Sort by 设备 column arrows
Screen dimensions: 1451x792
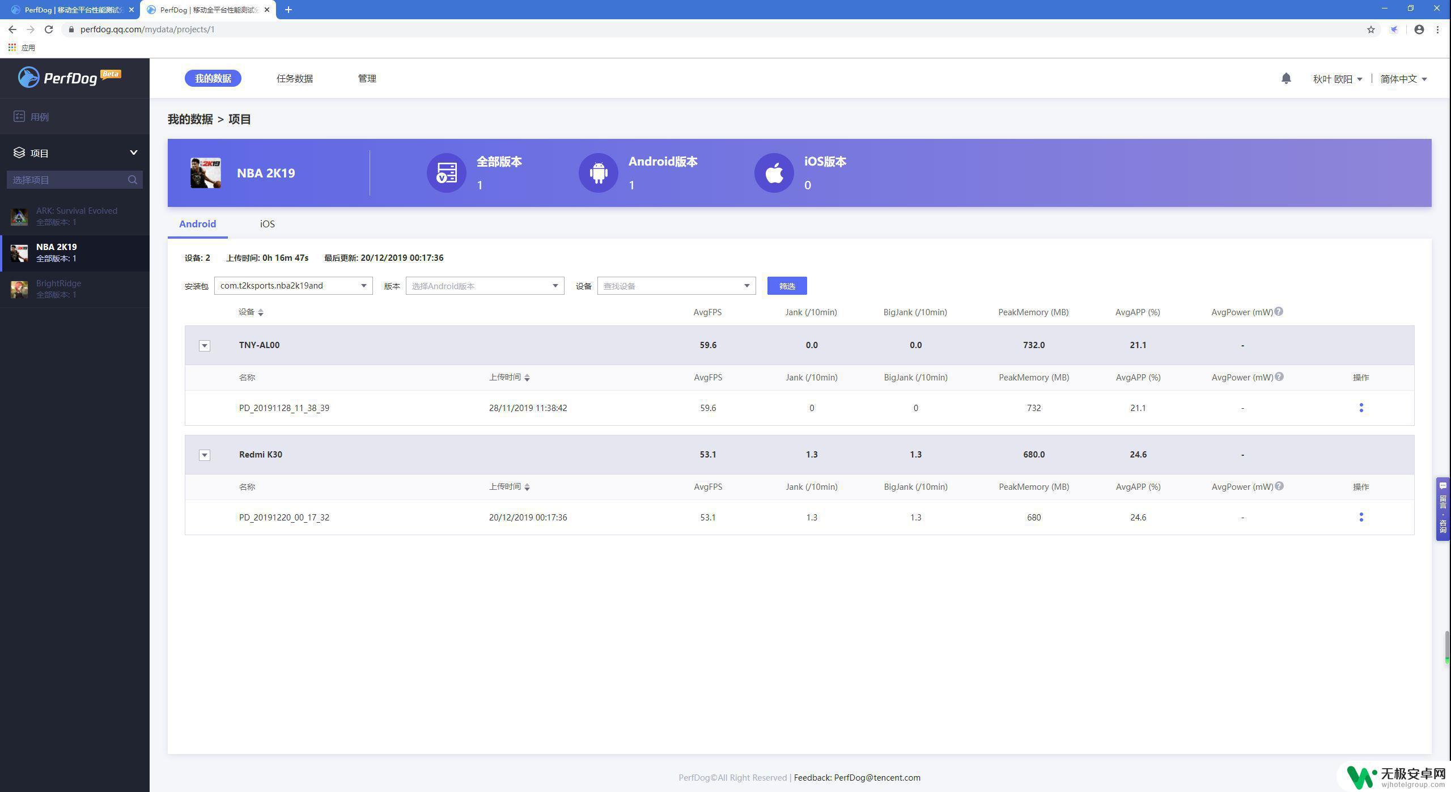coord(261,312)
